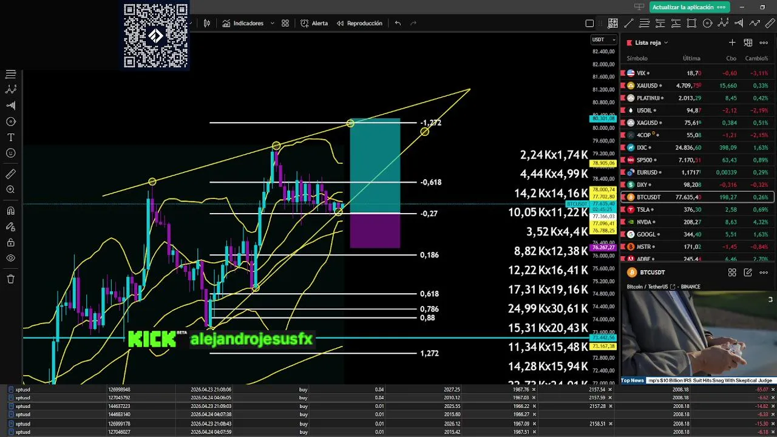
Task: Select the xptusd order 144637223 row
Action: point(388,406)
